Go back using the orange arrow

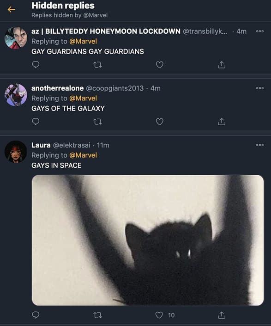click(x=11, y=9)
